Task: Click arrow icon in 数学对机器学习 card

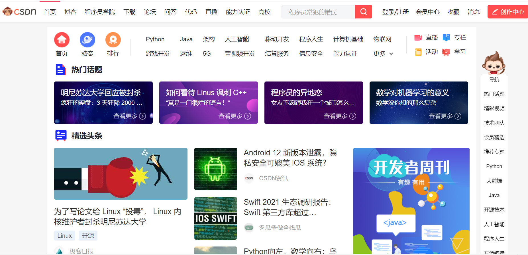Action: (458, 116)
